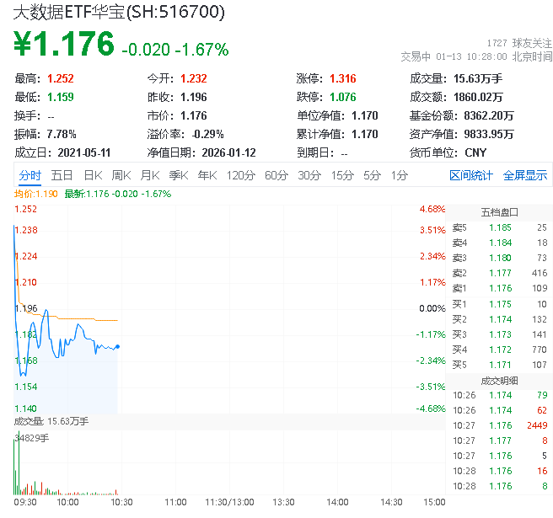The height and width of the screenshot is (518, 553).
Task: Switch to the 月K chart tab
Action: pos(150,175)
